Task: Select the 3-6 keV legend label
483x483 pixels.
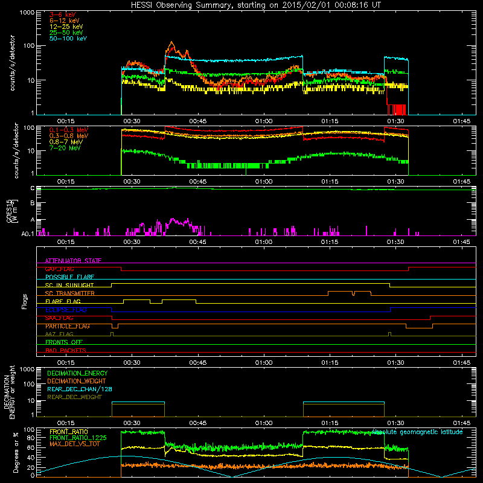Action: 62,14
